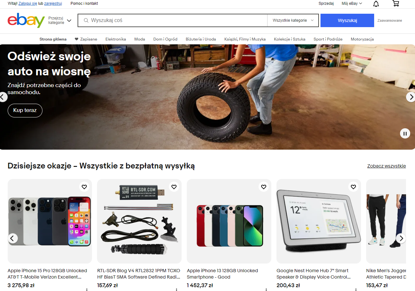Open more options for iPhone 13 listing
415x291 pixels.
pos(266,289)
